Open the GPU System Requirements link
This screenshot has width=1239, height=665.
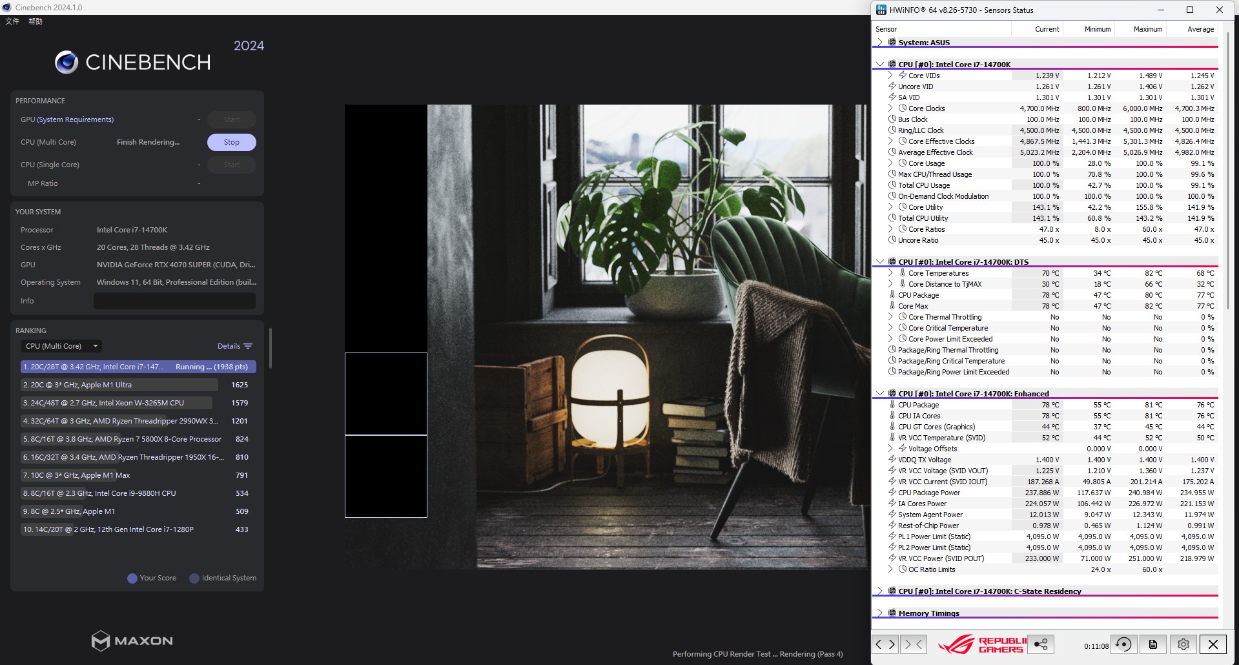pos(76,119)
